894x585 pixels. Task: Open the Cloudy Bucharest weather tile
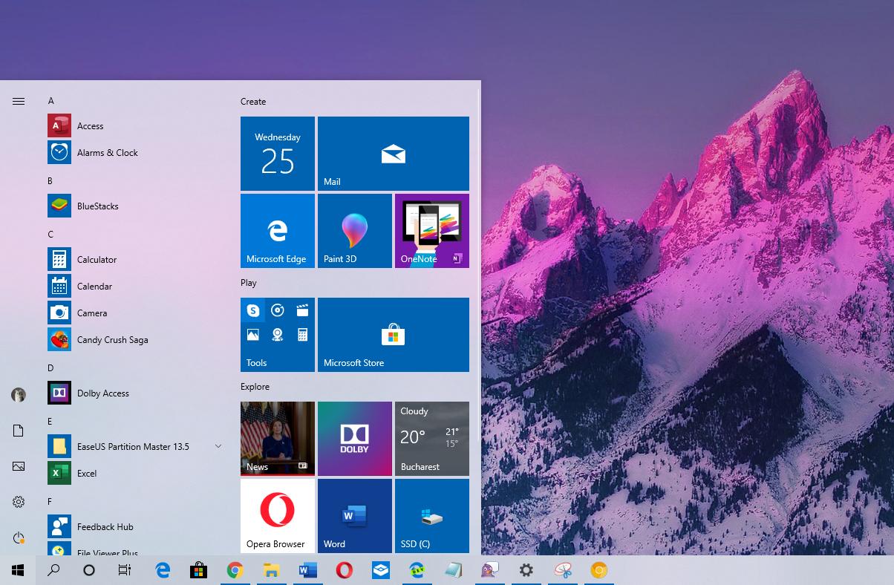click(x=432, y=439)
